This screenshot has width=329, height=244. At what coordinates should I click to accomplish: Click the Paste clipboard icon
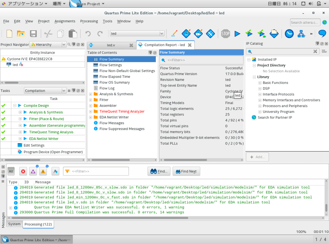click(73, 34)
